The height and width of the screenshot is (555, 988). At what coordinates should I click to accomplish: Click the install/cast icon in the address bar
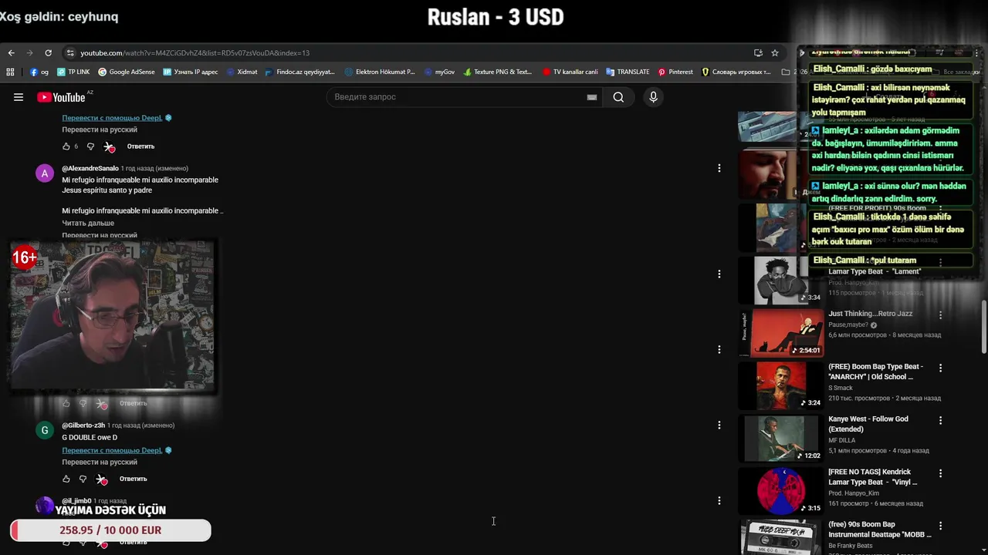pos(758,53)
